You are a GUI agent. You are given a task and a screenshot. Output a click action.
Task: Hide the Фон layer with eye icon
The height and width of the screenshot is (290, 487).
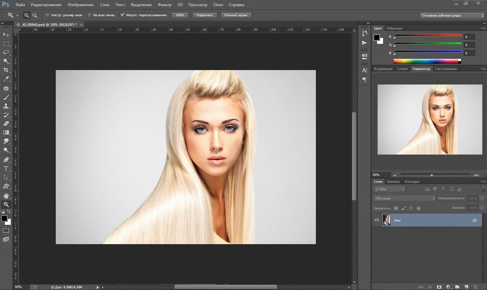[376, 220]
